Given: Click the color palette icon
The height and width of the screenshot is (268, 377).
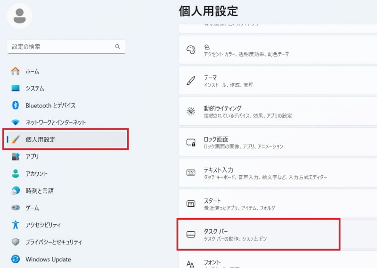Looking at the screenshot, I should point(191,50).
